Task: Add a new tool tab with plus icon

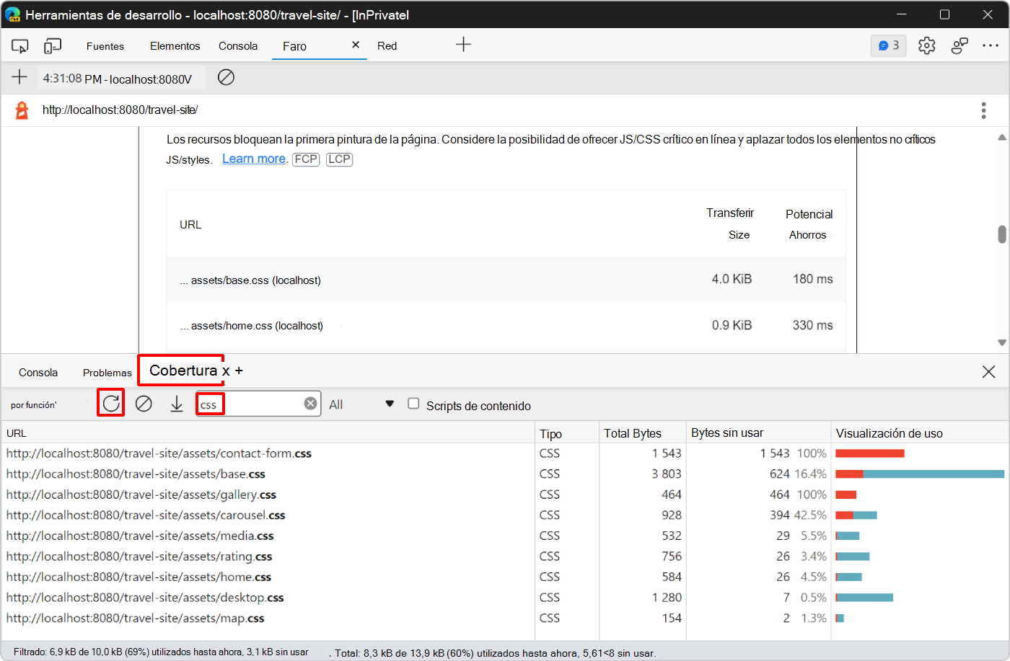Action: click(x=463, y=45)
